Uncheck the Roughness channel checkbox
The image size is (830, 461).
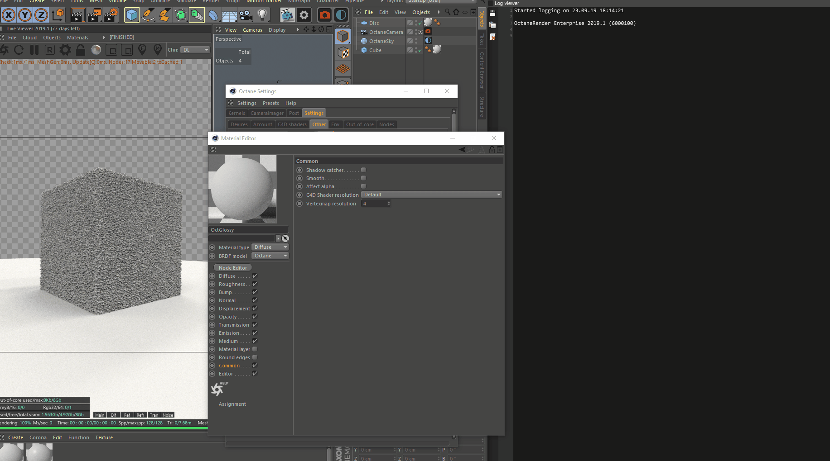click(x=255, y=284)
